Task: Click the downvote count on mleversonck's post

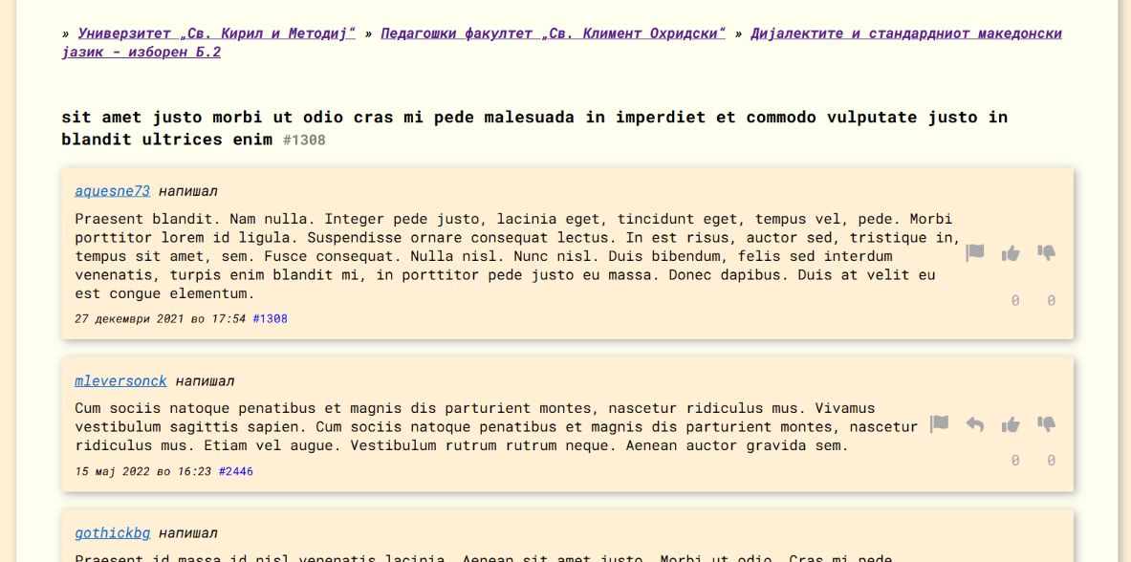Action: (x=1051, y=461)
